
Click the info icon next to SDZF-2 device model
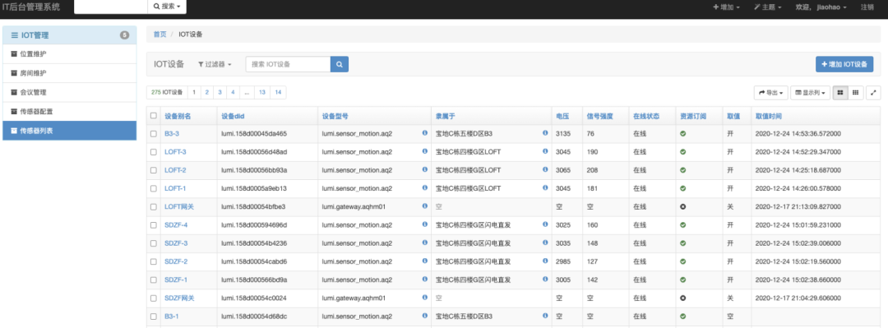tap(425, 261)
